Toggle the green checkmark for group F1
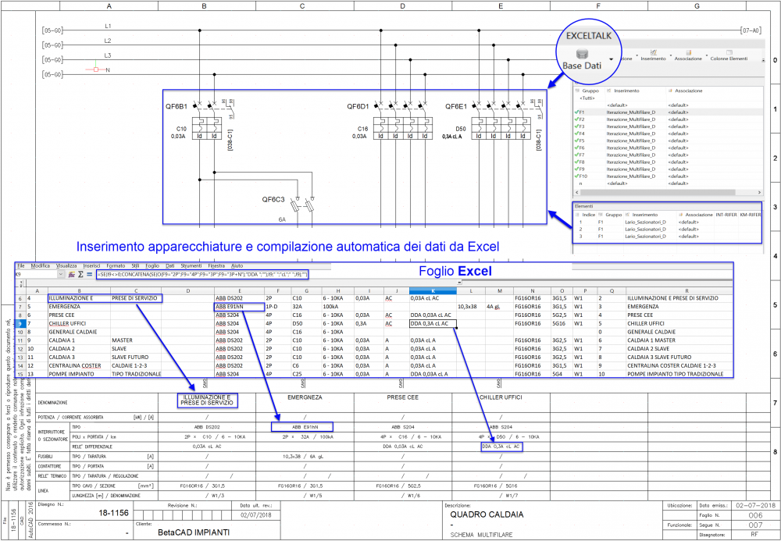 coord(576,112)
